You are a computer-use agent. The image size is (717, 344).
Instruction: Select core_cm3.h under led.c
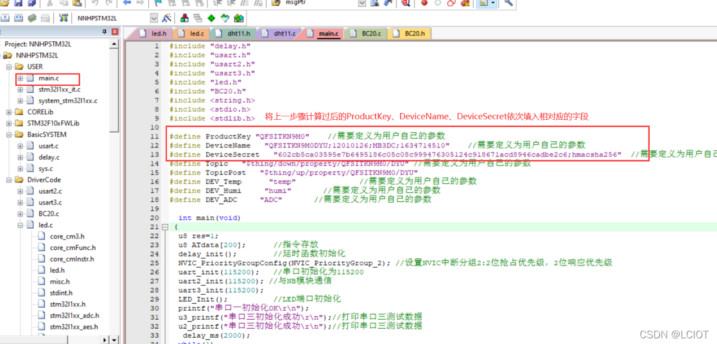[x=67, y=236]
